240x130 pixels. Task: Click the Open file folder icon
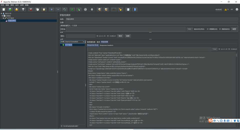tap(16, 10)
